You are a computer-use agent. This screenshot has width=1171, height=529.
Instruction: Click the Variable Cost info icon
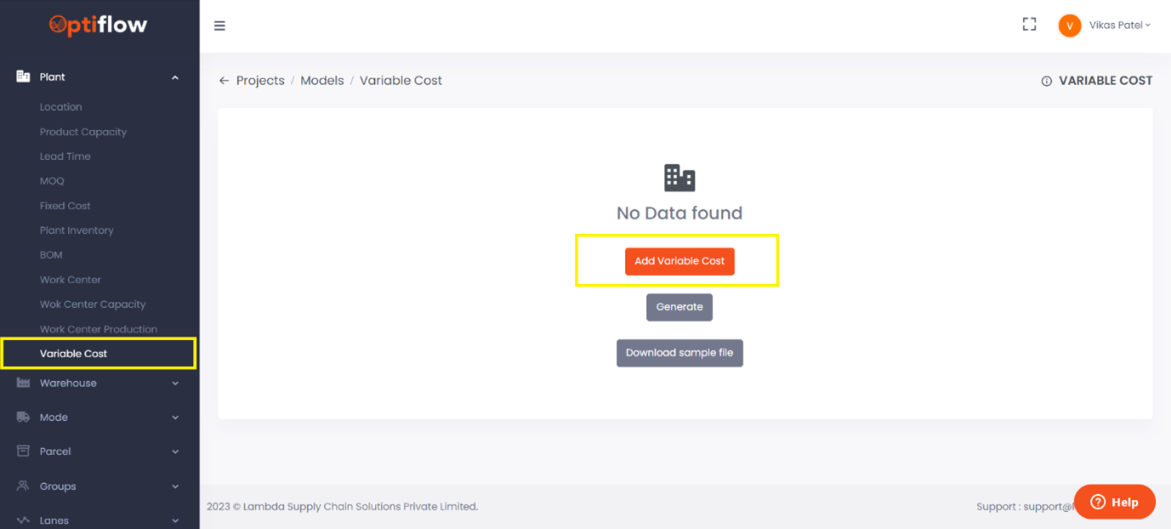point(1047,82)
